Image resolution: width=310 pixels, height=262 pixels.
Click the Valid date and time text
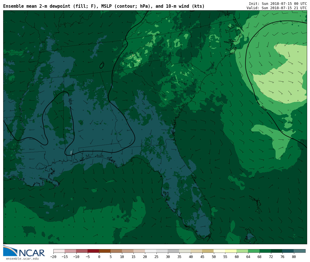276,8
